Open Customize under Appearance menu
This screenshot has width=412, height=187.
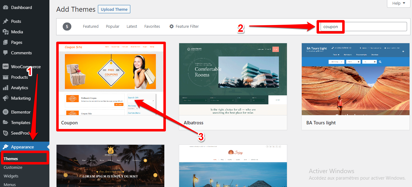point(13,167)
